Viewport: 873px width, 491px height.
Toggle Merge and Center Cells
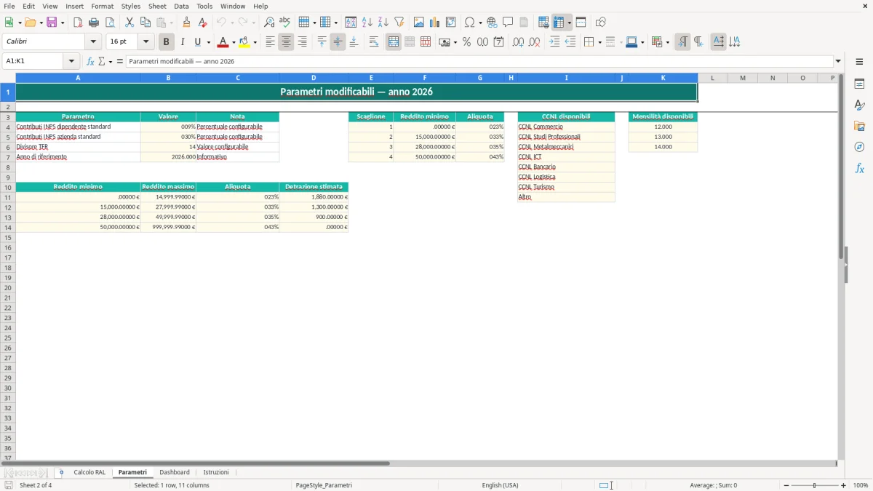pyautogui.click(x=394, y=42)
